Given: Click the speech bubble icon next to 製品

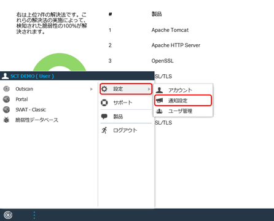Looking at the screenshot, I should click(x=104, y=117).
